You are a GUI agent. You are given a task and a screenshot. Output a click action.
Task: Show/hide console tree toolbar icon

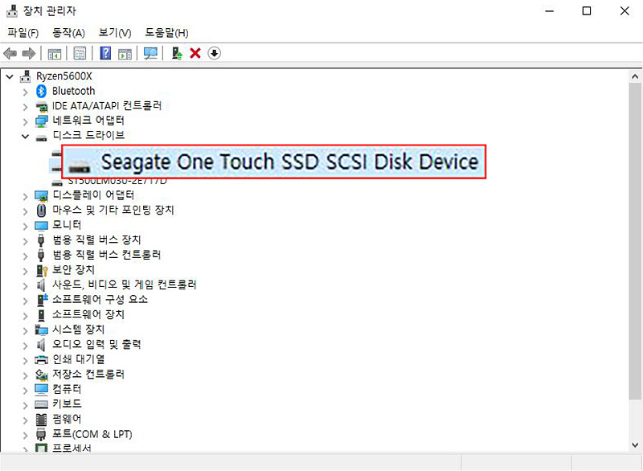pos(55,53)
